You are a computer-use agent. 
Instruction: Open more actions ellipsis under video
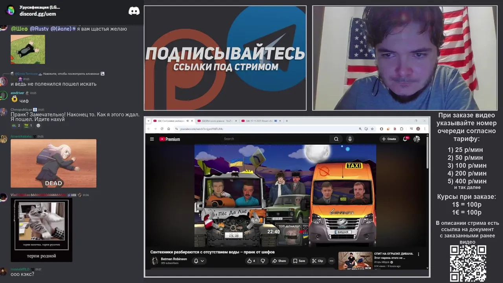click(331, 261)
